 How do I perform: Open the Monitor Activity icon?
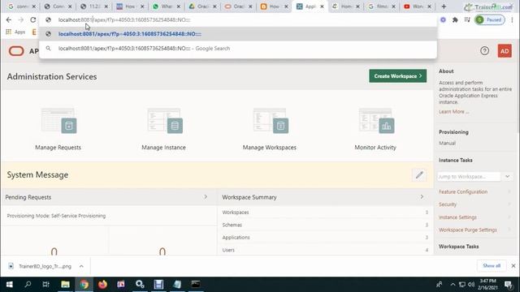point(376,121)
